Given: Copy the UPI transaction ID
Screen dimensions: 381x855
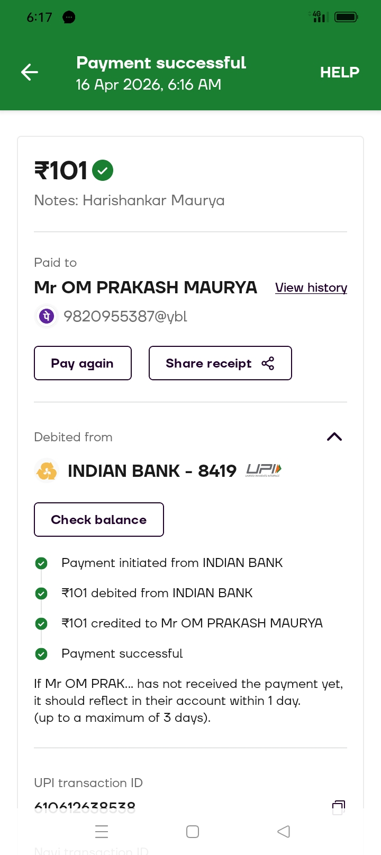Looking at the screenshot, I should click(338, 807).
